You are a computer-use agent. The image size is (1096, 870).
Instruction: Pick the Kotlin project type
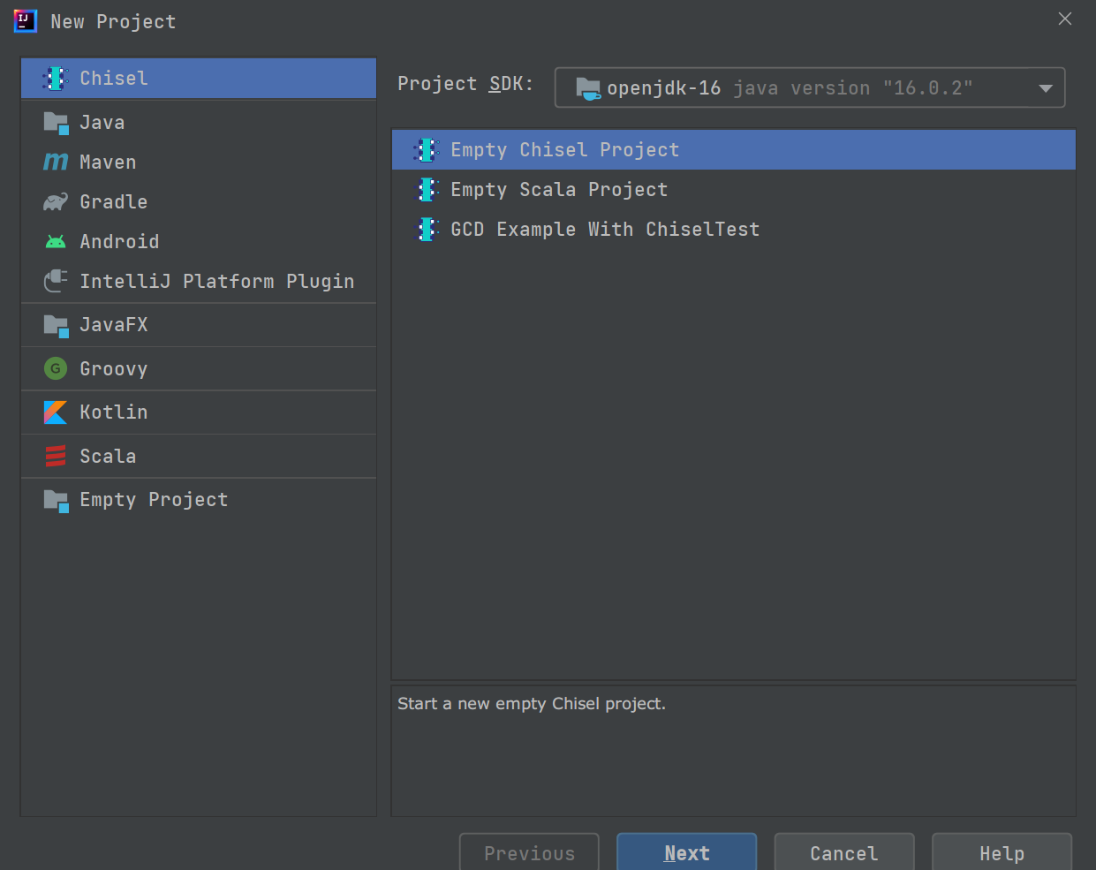point(199,412)
